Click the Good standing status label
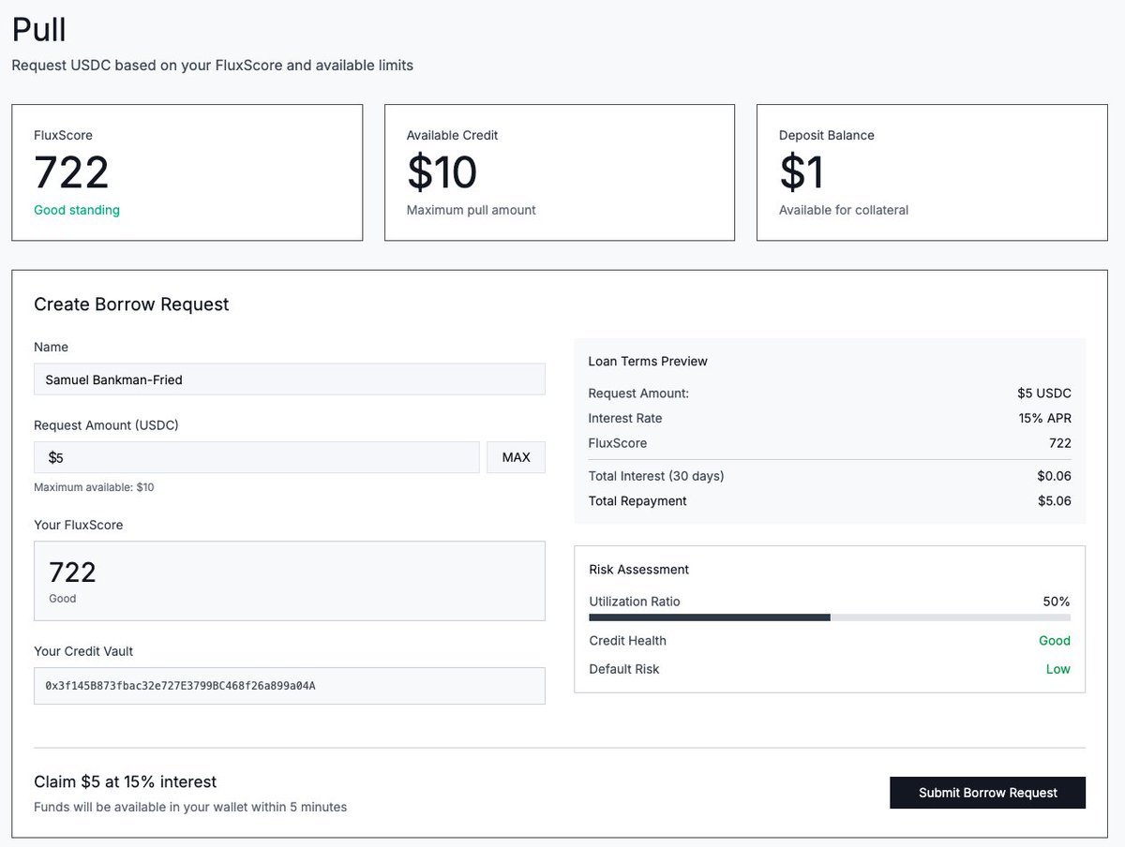 (76, 210)
